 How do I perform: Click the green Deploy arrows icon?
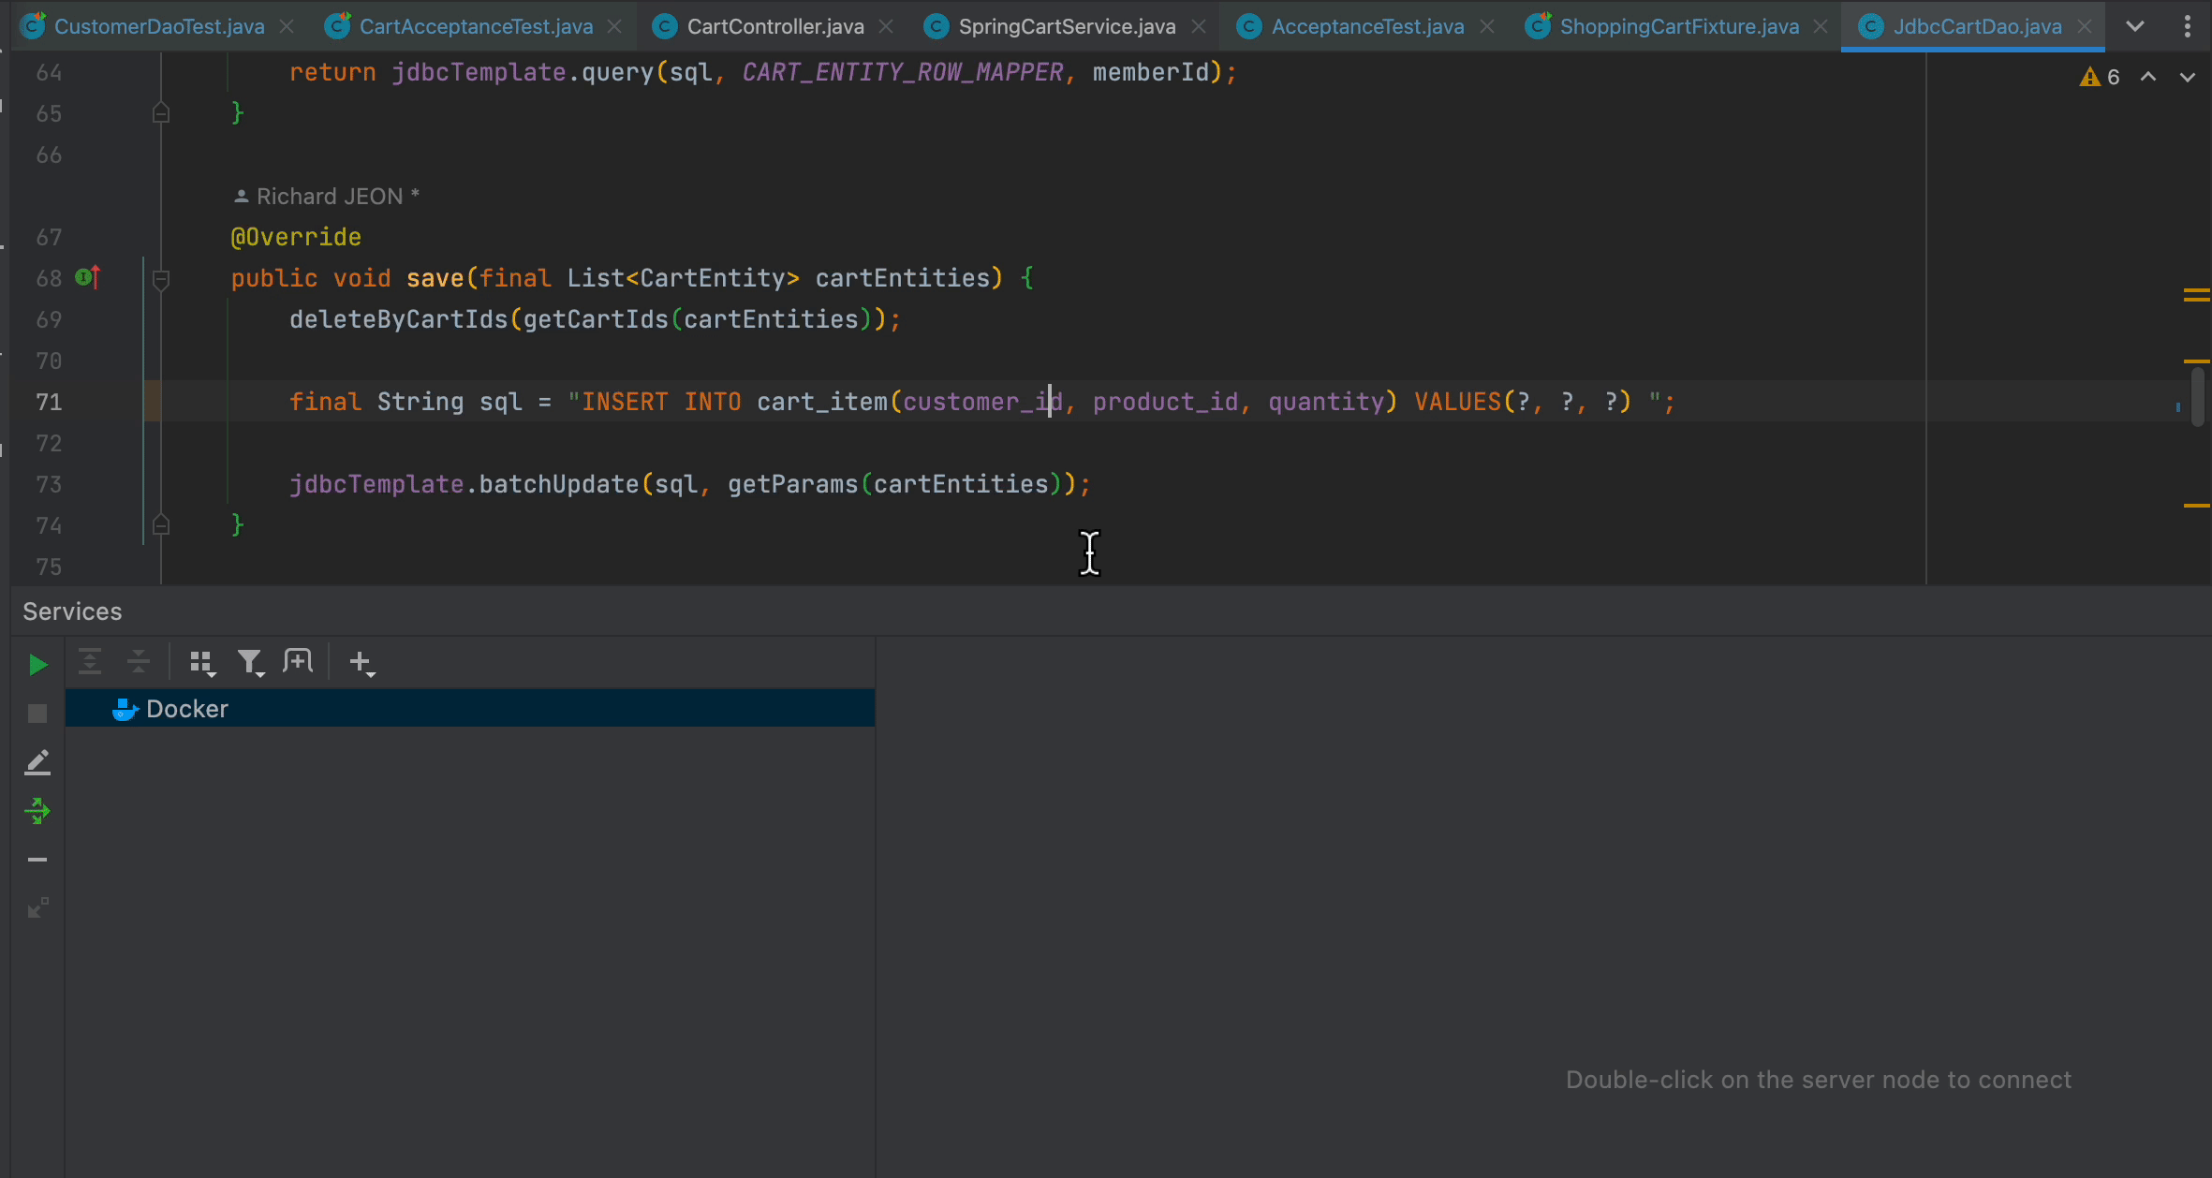[x=37, y=811]
